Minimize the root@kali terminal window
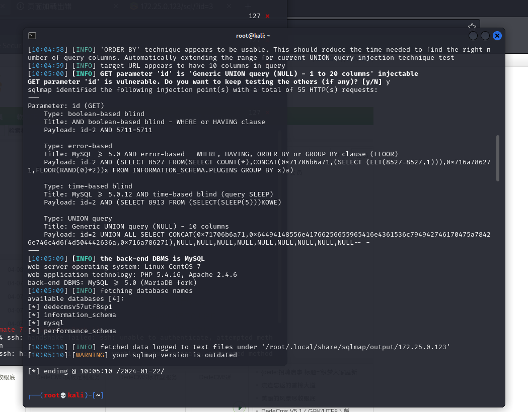 coord(473,36)
